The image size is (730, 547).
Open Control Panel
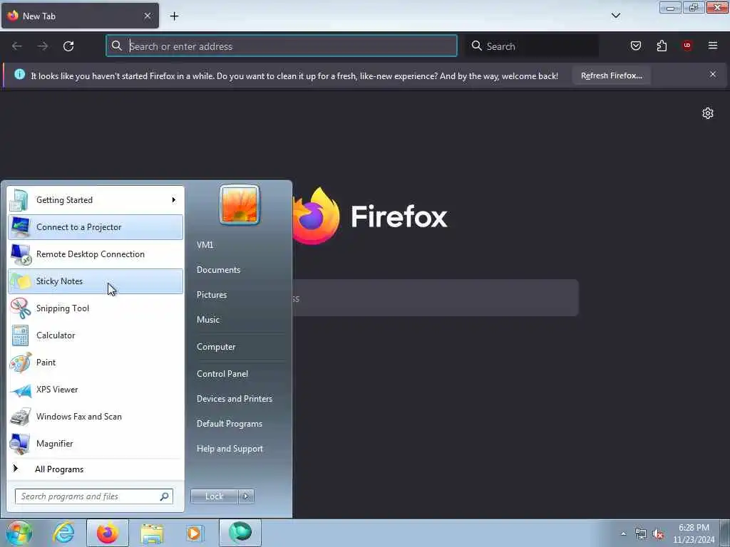[x=222, y=374]
